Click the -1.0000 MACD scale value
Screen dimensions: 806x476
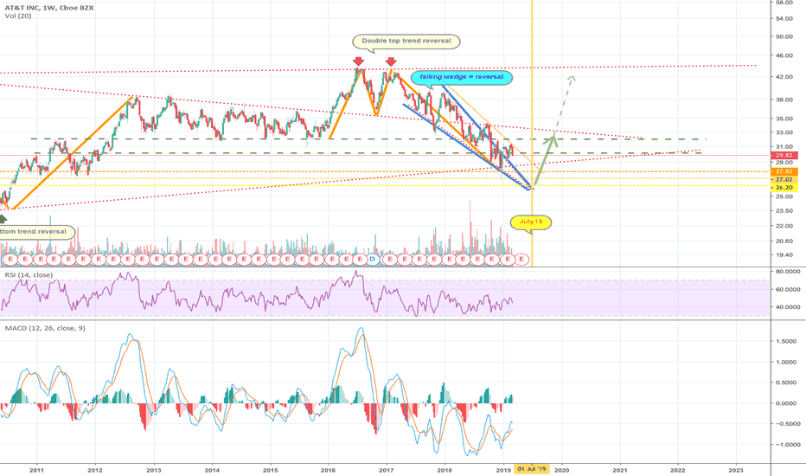786,445
